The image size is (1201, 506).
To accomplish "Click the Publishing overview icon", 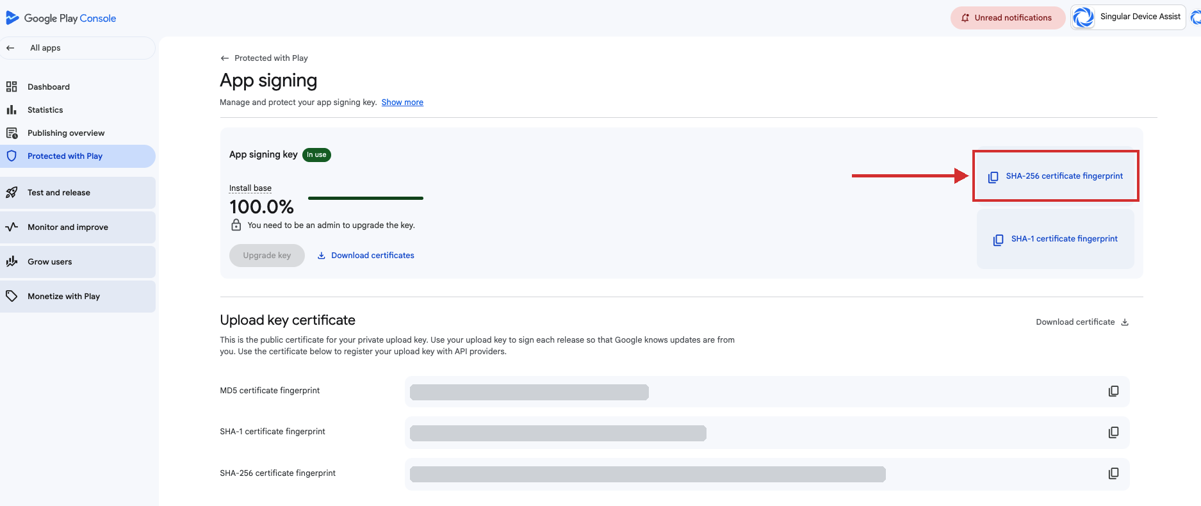I will pos(12,133).
